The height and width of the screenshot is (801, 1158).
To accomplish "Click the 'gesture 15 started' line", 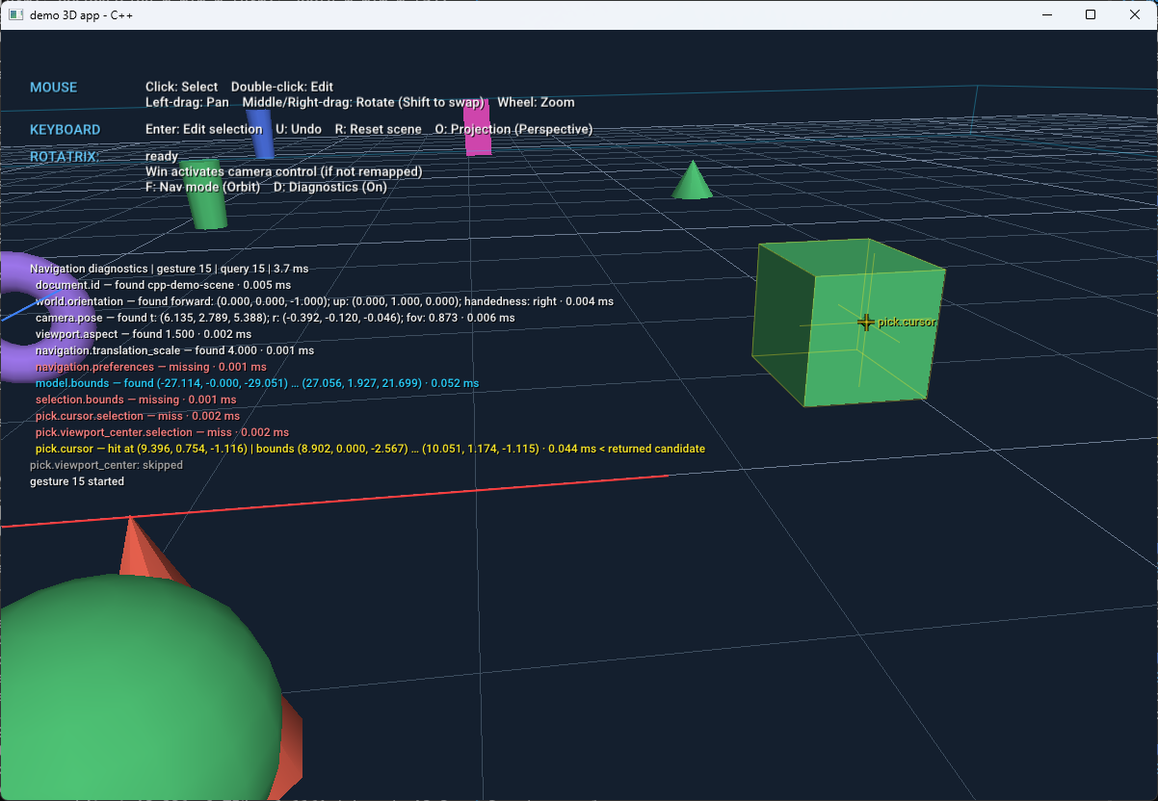I will coord(77,481).
